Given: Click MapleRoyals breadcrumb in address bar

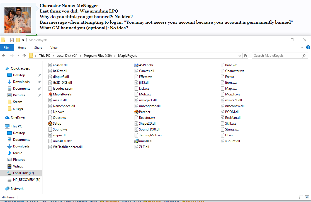Looking at the screenshot, I should click(x=128, y=56).
